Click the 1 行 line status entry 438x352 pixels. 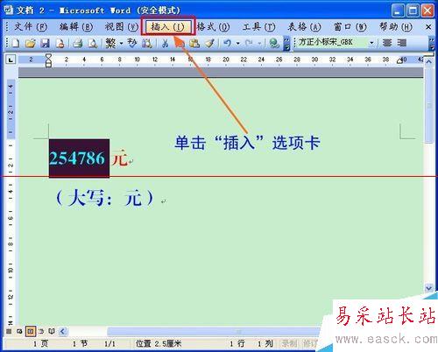(x=237, y=343)
